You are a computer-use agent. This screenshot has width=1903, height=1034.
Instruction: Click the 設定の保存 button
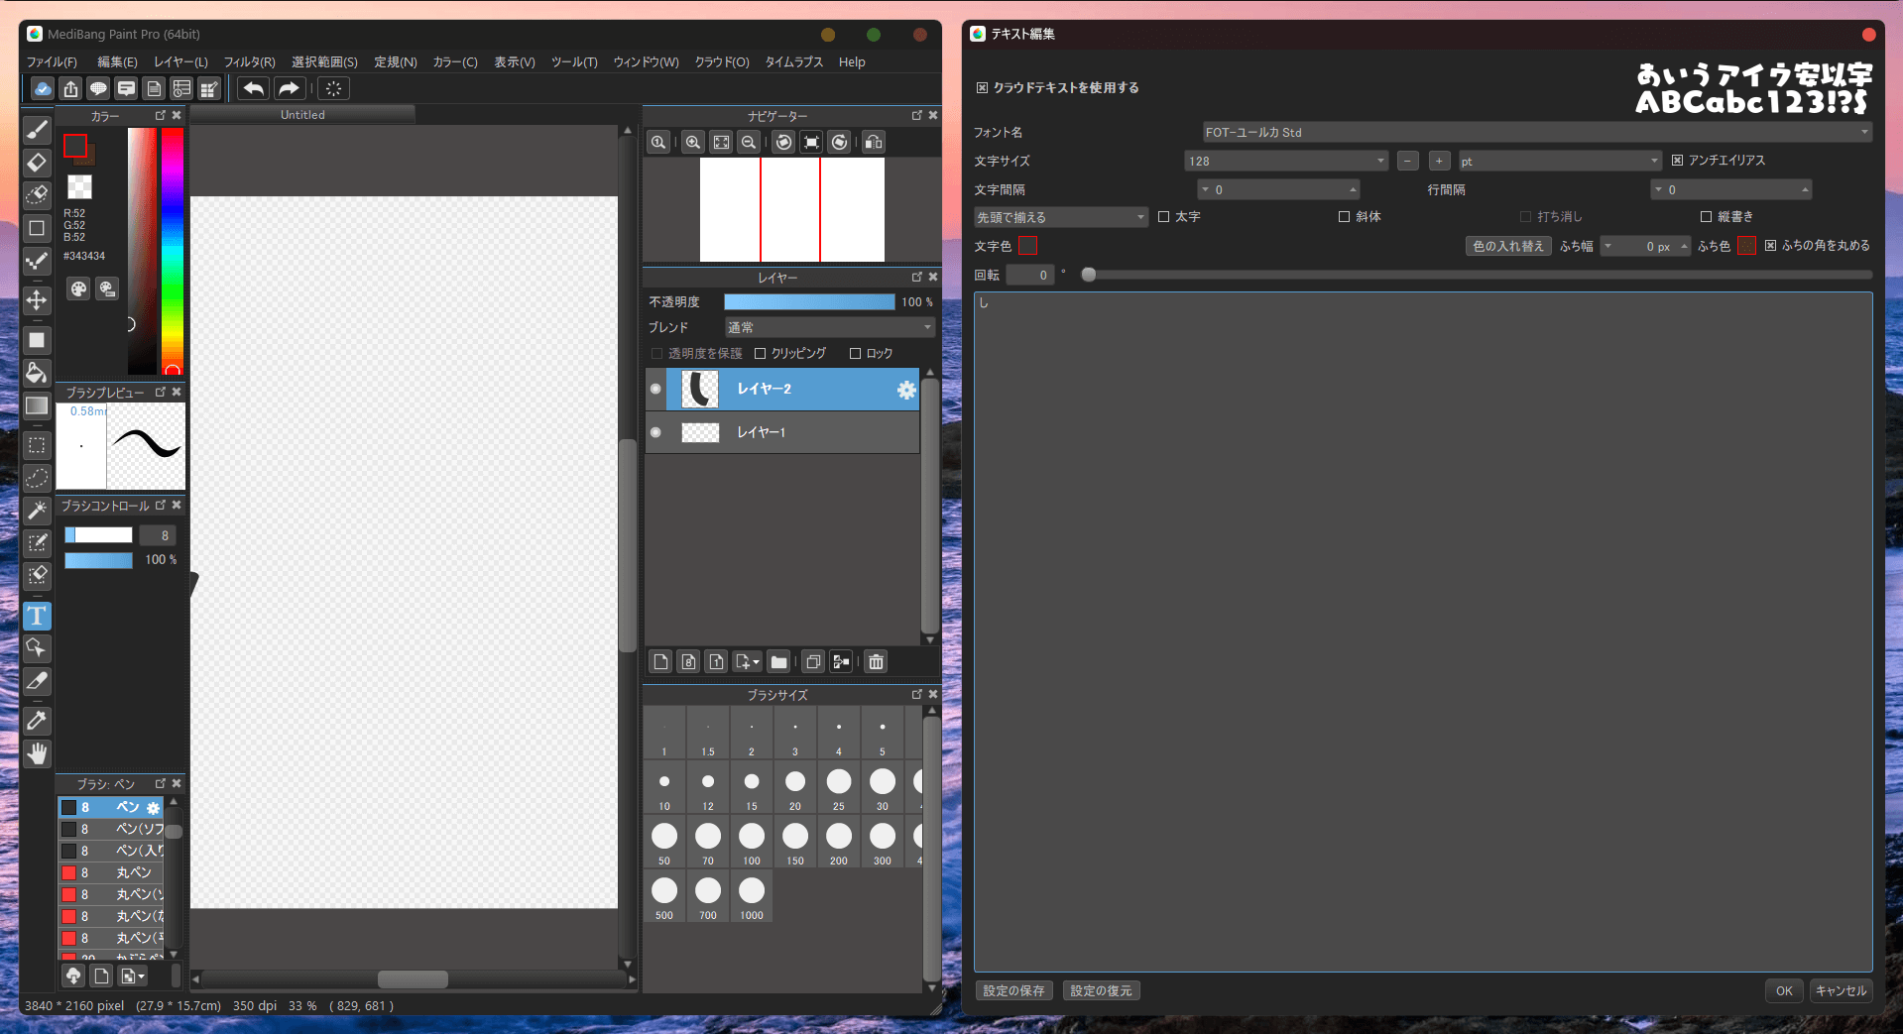[1013, 990]
